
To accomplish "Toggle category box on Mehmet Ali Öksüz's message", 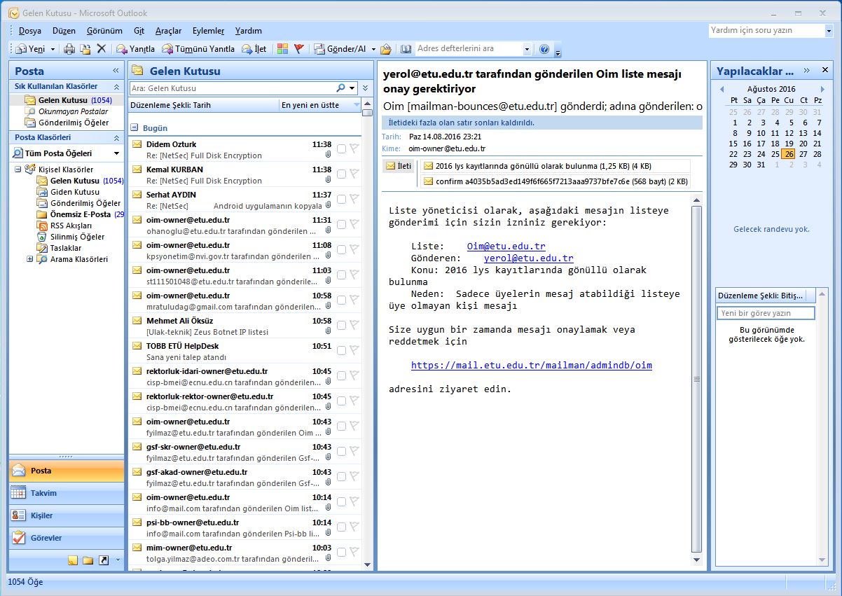I will pos(341,325).
